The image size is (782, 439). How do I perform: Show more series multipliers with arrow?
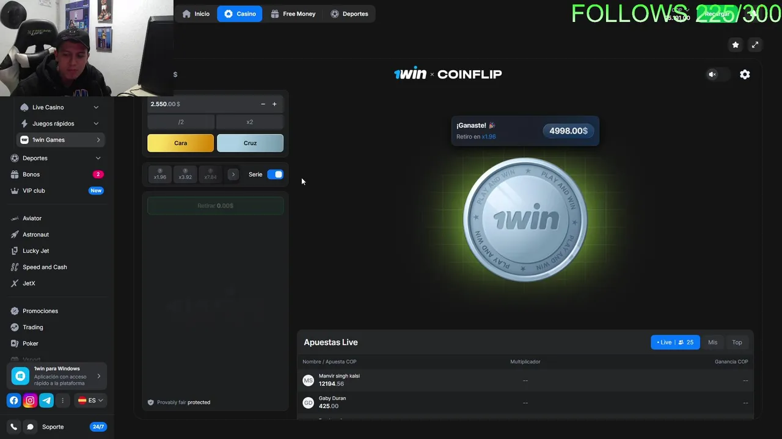pos(233,174)
